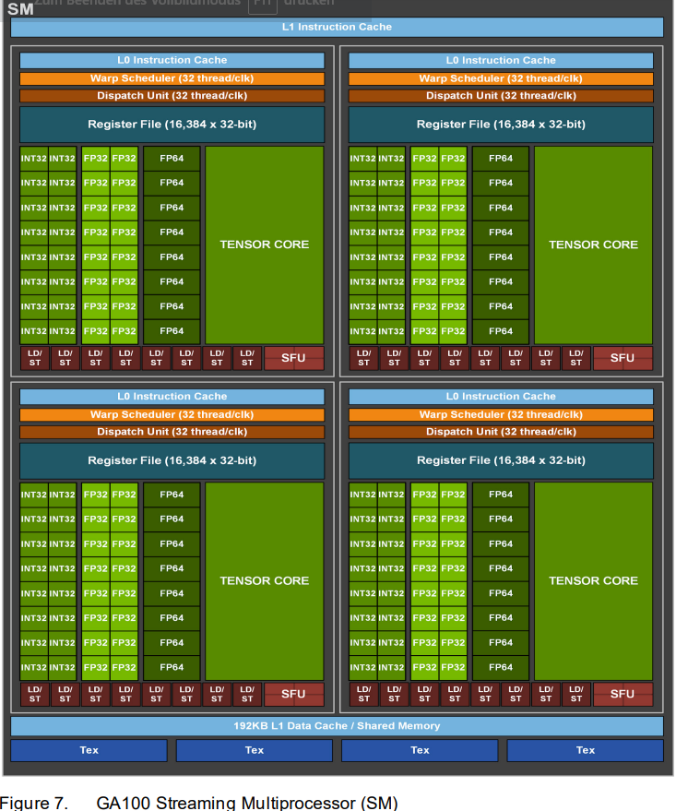The width and height of the screenshot is (676, 811).
Task: Pick the Dispatch Unit bar in upper-right partition
Action: point(501,96)
